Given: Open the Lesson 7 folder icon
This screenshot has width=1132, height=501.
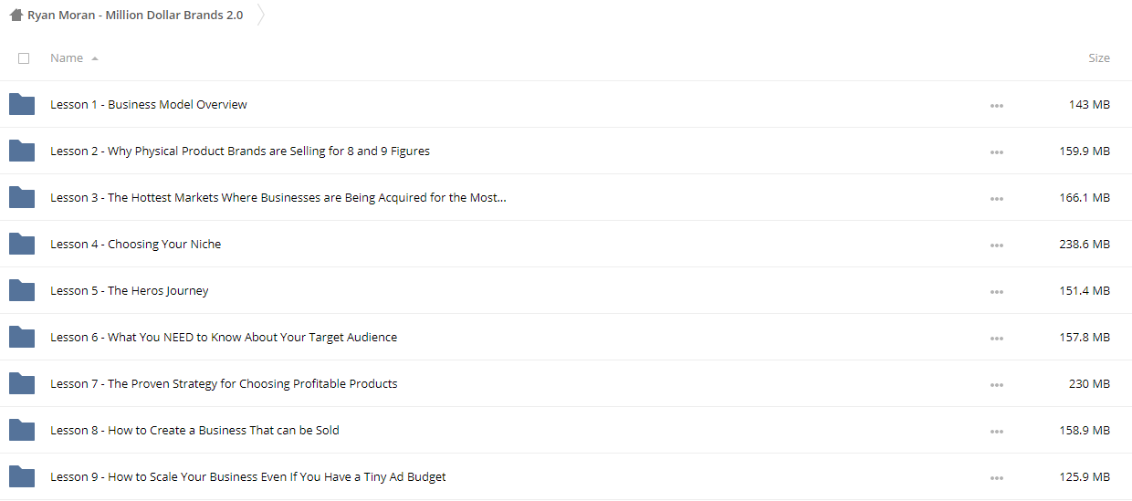Looking at the screenshot, I should click(22, 383).
